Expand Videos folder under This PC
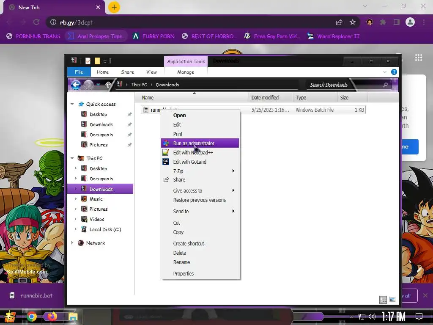Image resolution: width=433 pixels, height=325 pixels. (x=76, y=219)
